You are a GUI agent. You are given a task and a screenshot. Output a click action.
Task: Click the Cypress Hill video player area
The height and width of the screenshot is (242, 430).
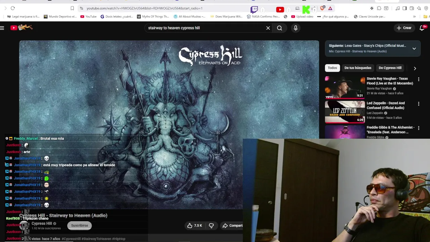[x=169, y=124]
